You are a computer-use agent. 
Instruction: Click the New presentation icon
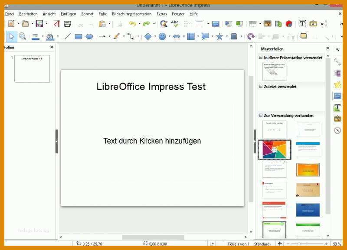point(12,23)
